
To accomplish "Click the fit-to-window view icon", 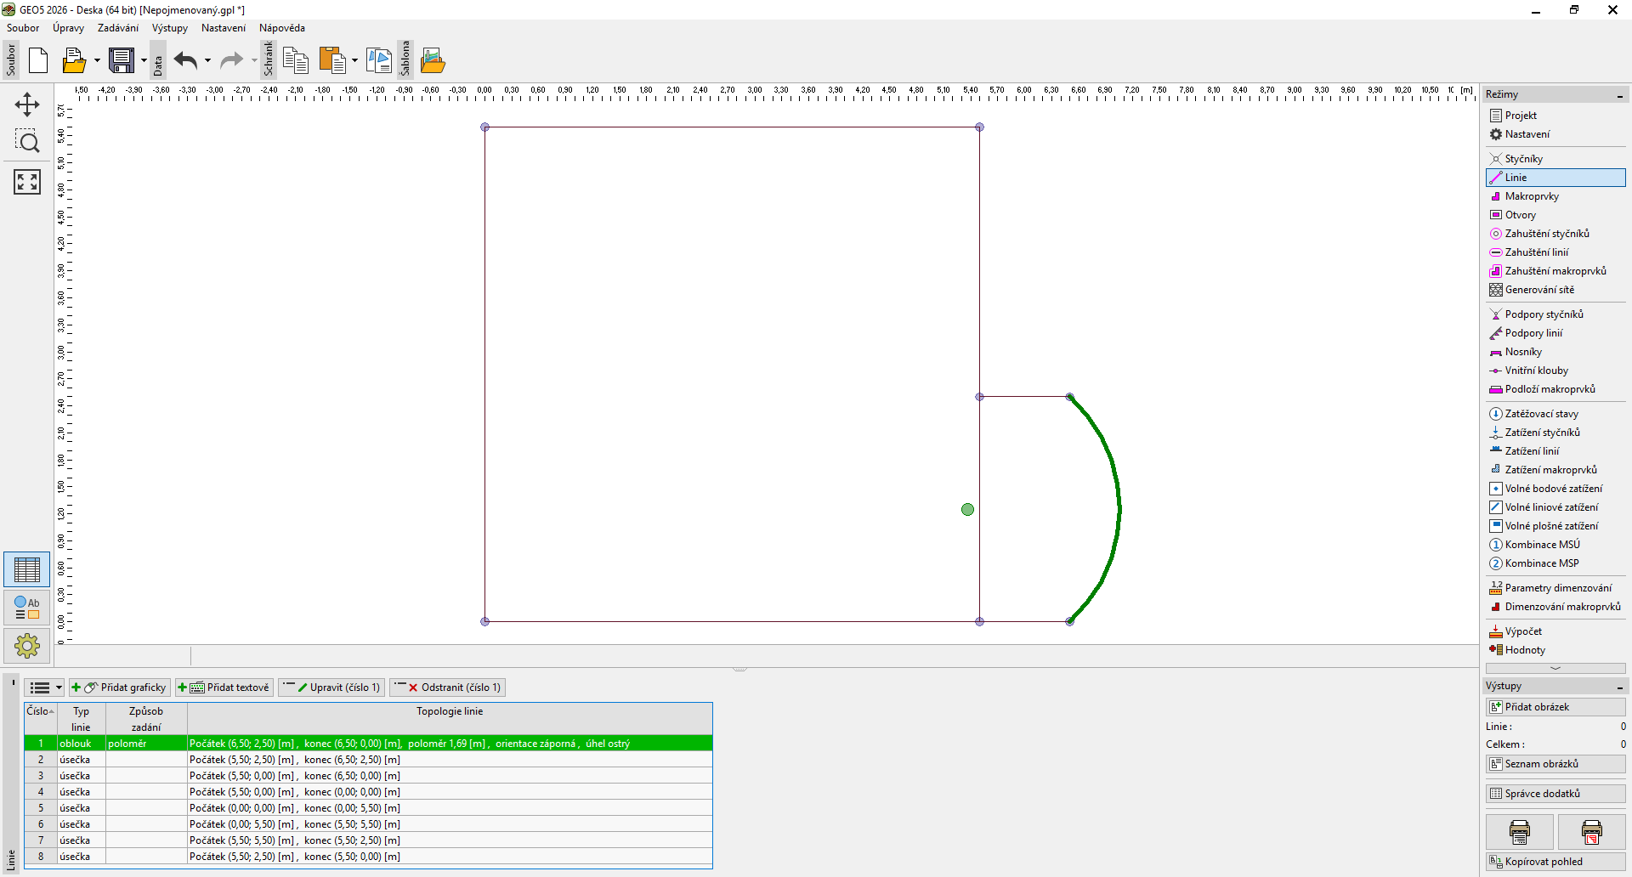I will [x=27, y=181].
